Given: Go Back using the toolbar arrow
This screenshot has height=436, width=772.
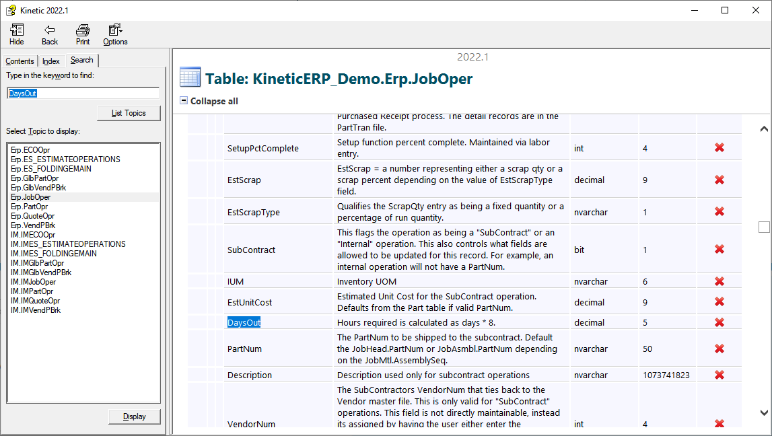Looking at the screenshot, I should 50,34.
